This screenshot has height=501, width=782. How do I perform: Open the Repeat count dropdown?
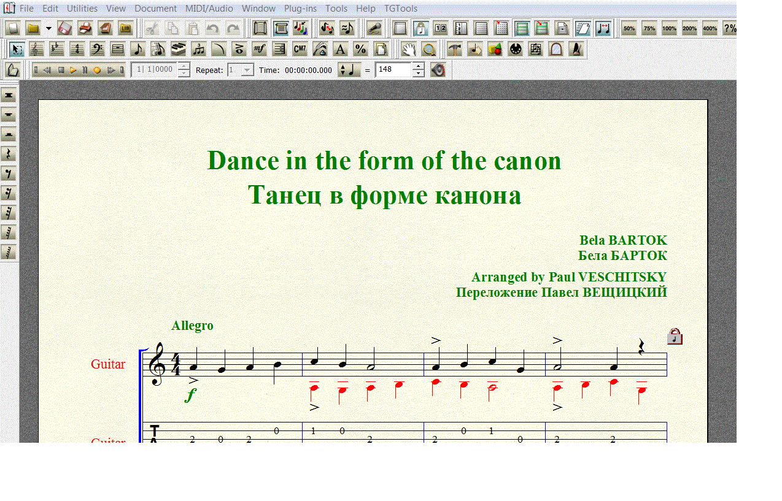tap(247, 70)
